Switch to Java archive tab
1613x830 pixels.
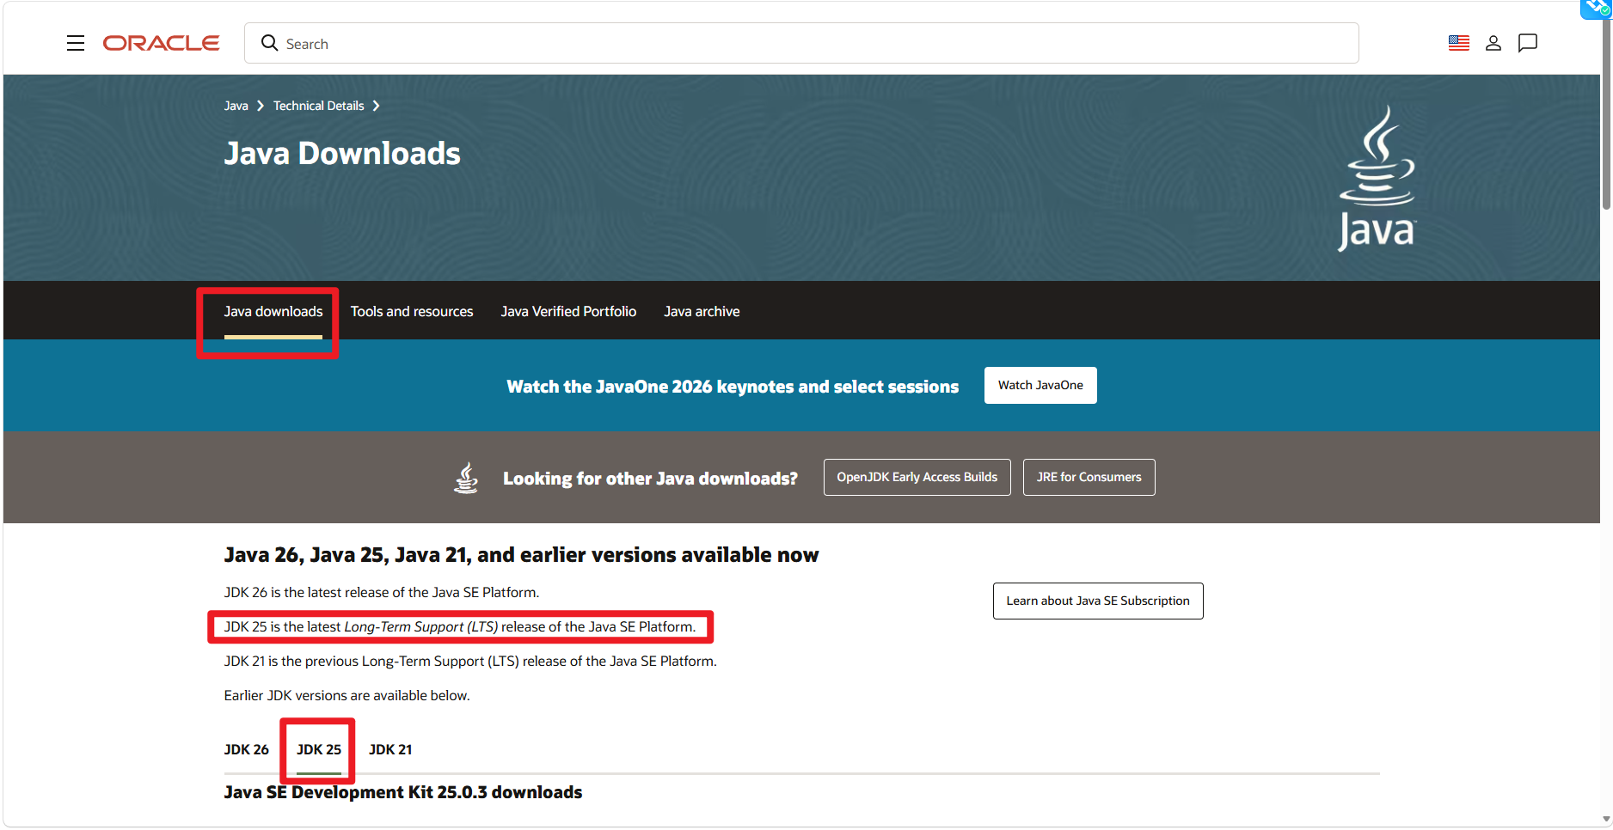(702, 311)
